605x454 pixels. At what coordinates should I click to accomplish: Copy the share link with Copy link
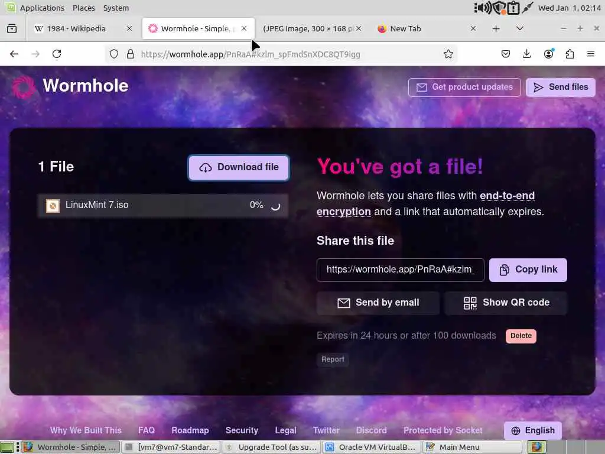tap(528, 270)
